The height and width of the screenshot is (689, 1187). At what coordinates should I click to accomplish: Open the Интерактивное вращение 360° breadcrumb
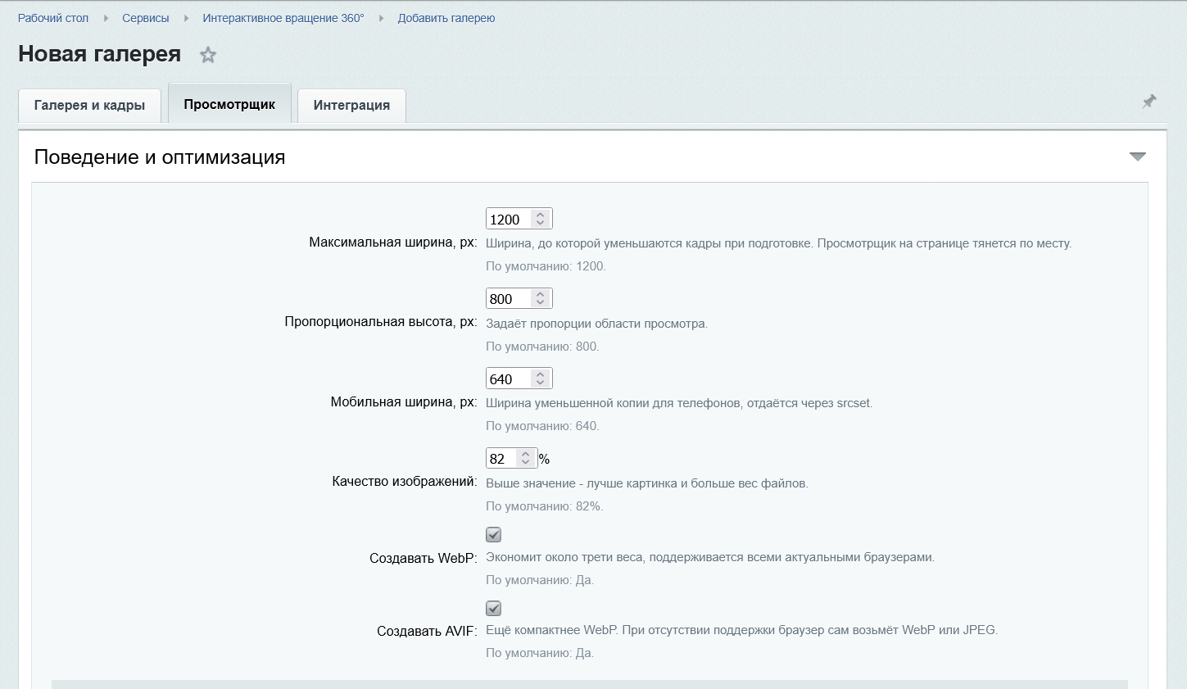click(283, 18)
